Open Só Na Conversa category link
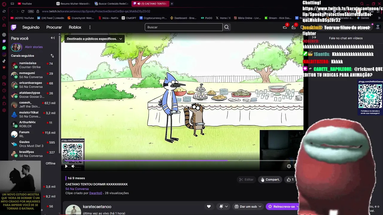383x215 pixels. tap(77, 189)
